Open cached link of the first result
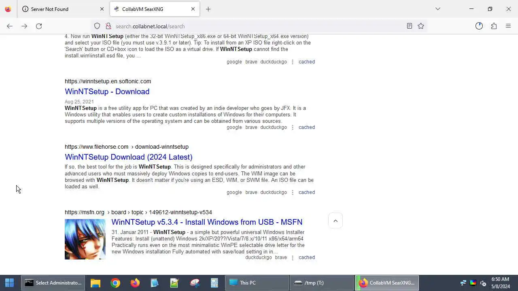Screen dimensions: 518x291 click(306, 62)
